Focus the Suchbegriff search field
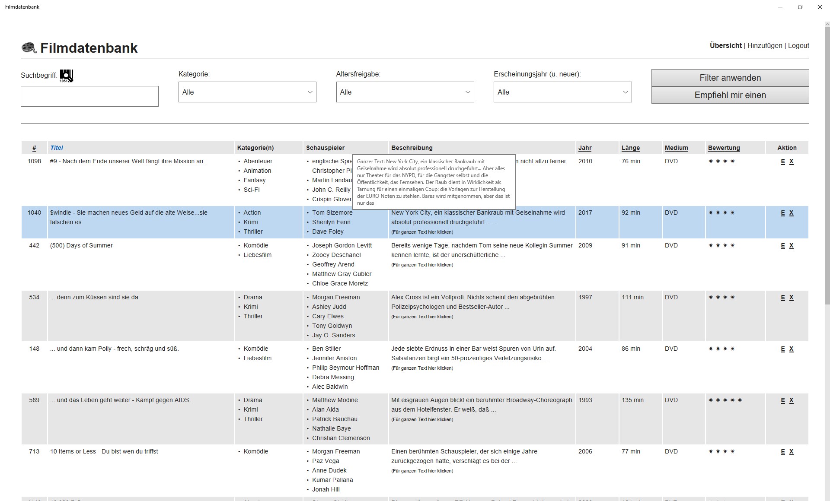Screen dimensions: 830x501 (89, 96)
